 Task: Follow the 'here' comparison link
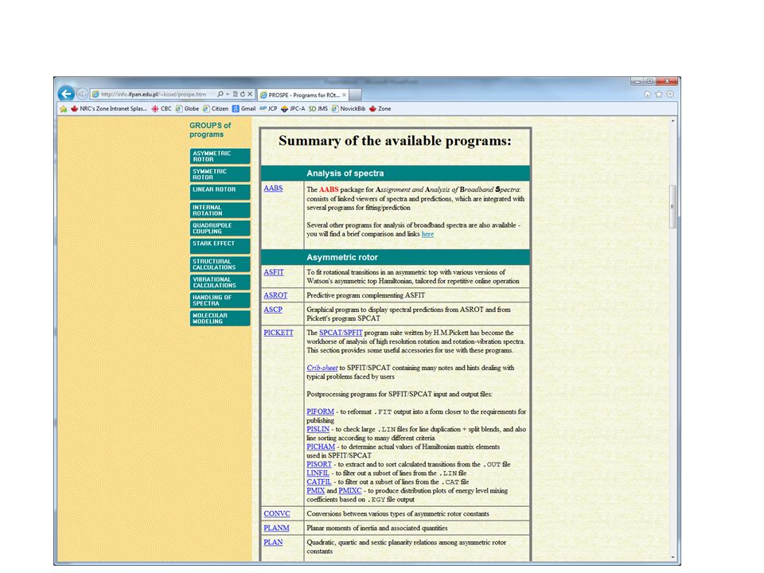click(427, 234)
